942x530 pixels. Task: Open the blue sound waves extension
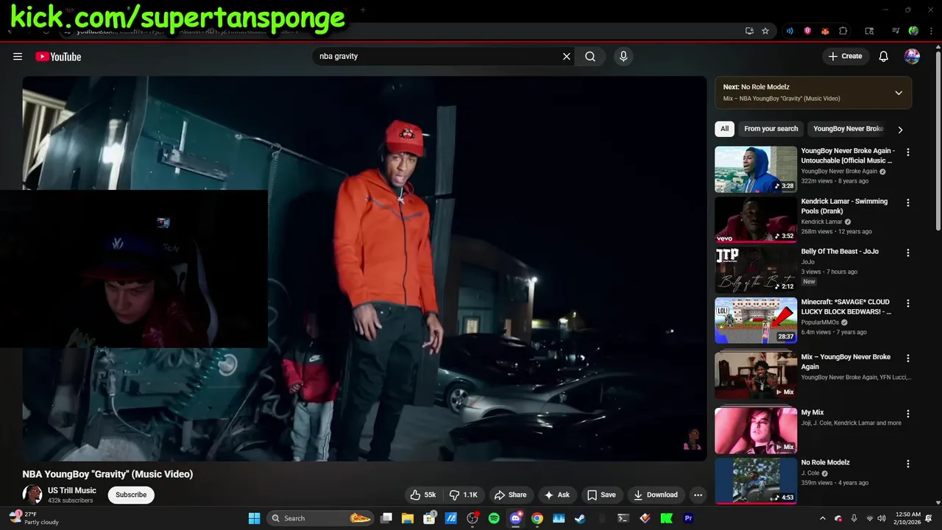click(790, 31)
